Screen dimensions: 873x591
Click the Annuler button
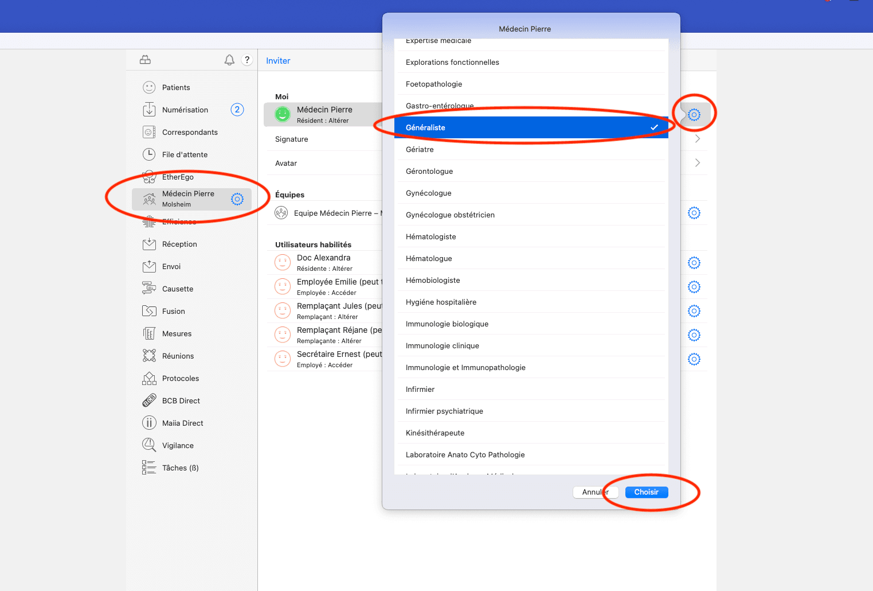point(595,492)
